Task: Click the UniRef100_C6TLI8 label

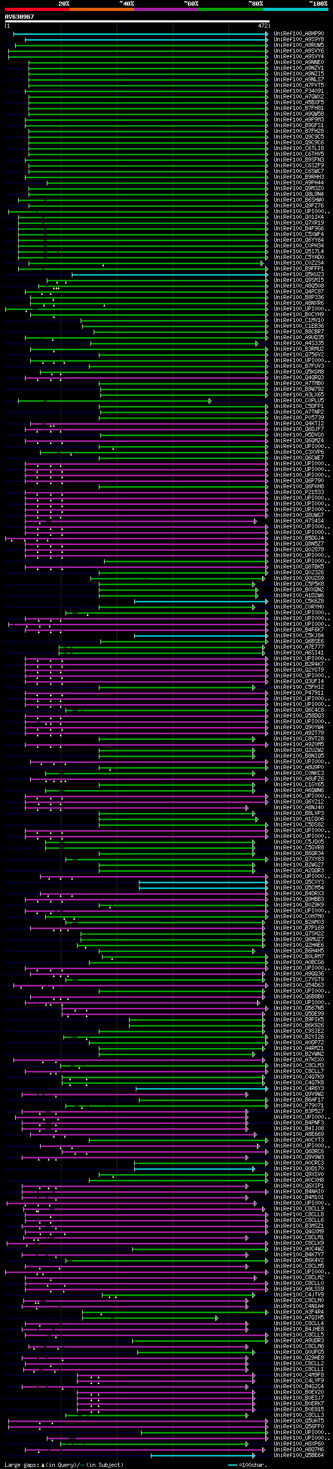Action: click(299, 149)
